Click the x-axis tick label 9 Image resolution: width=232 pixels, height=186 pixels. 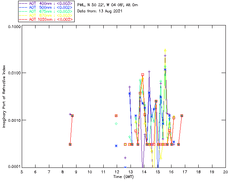point(76,172)
